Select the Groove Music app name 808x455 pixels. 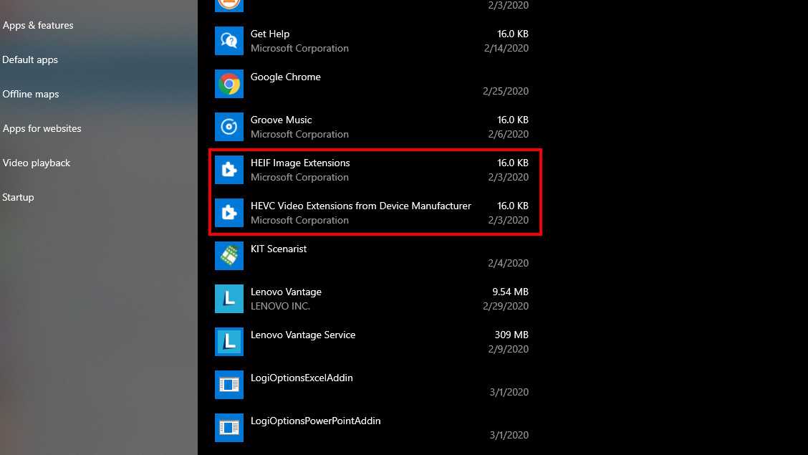click(281, 120)
